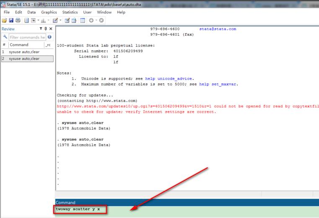Open the File menu
319x218 pixels.
pyautogui.click(x=7, y=12)
